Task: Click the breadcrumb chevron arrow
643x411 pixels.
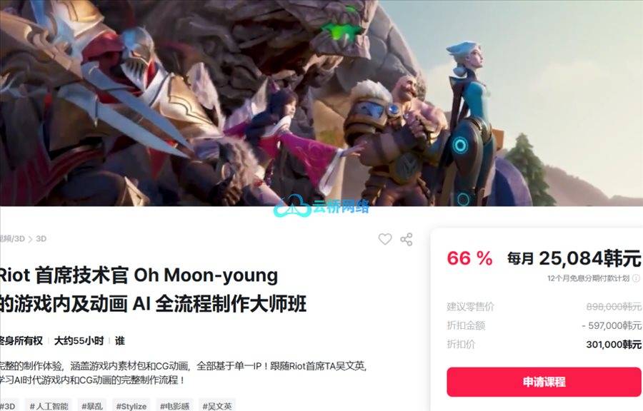Action: pos(30,239)
